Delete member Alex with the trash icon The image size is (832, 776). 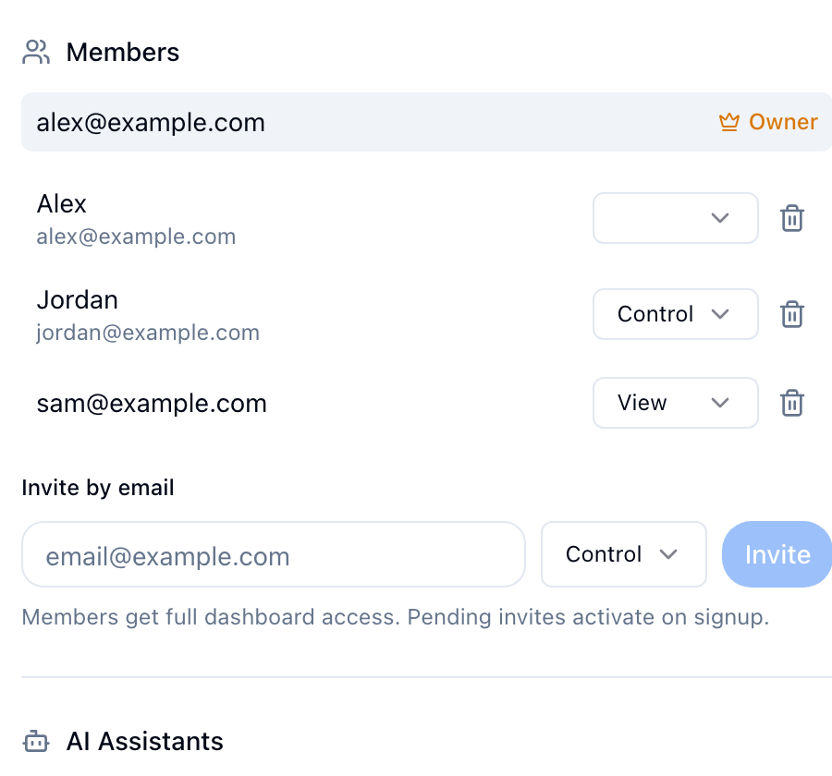[792, 219]
